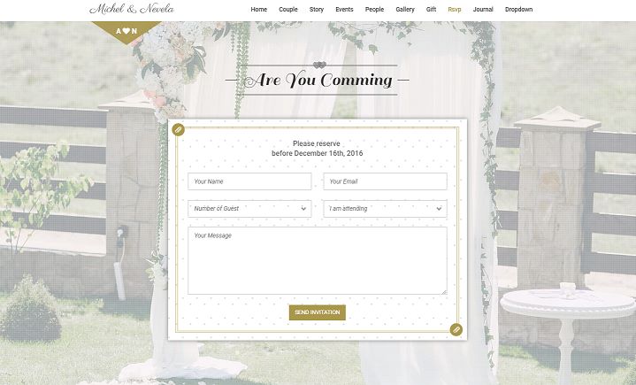
Task: Click the Send Invitation button
Action: (318, 312)
